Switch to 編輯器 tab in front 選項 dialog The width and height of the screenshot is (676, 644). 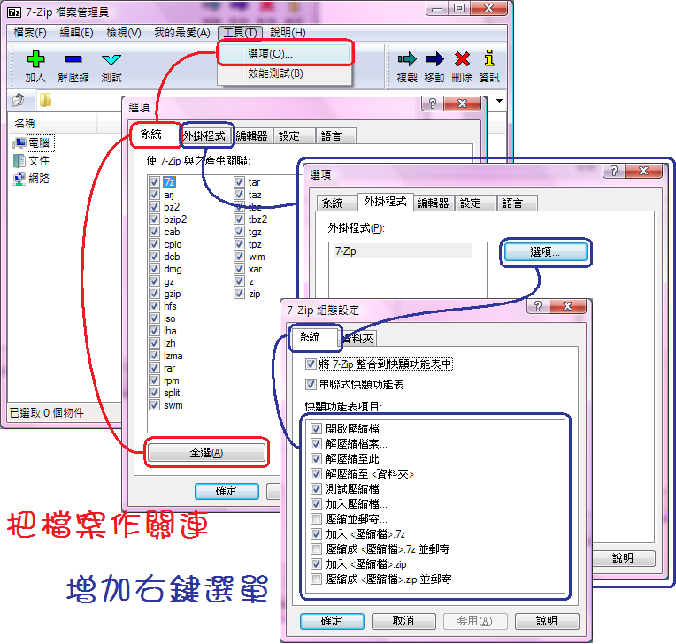(x=434, y=203)
